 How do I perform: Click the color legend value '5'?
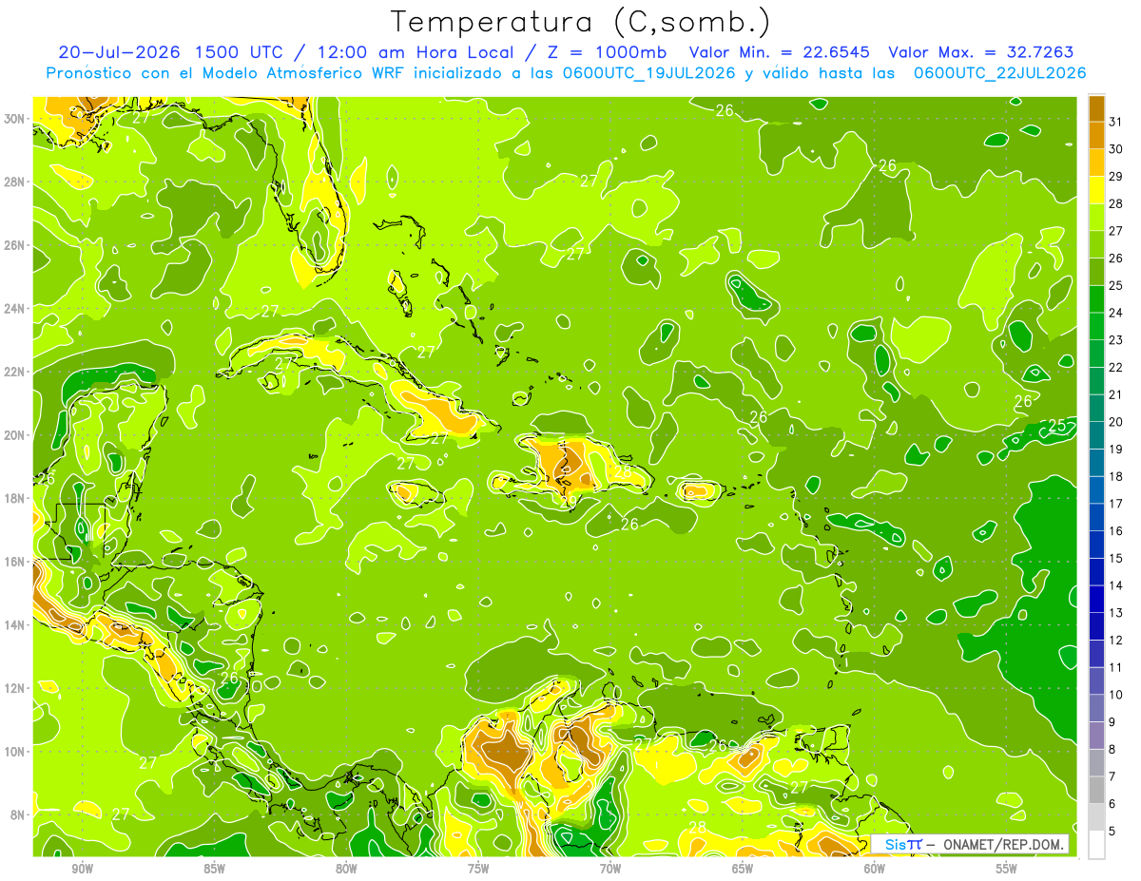point(1113,831)
